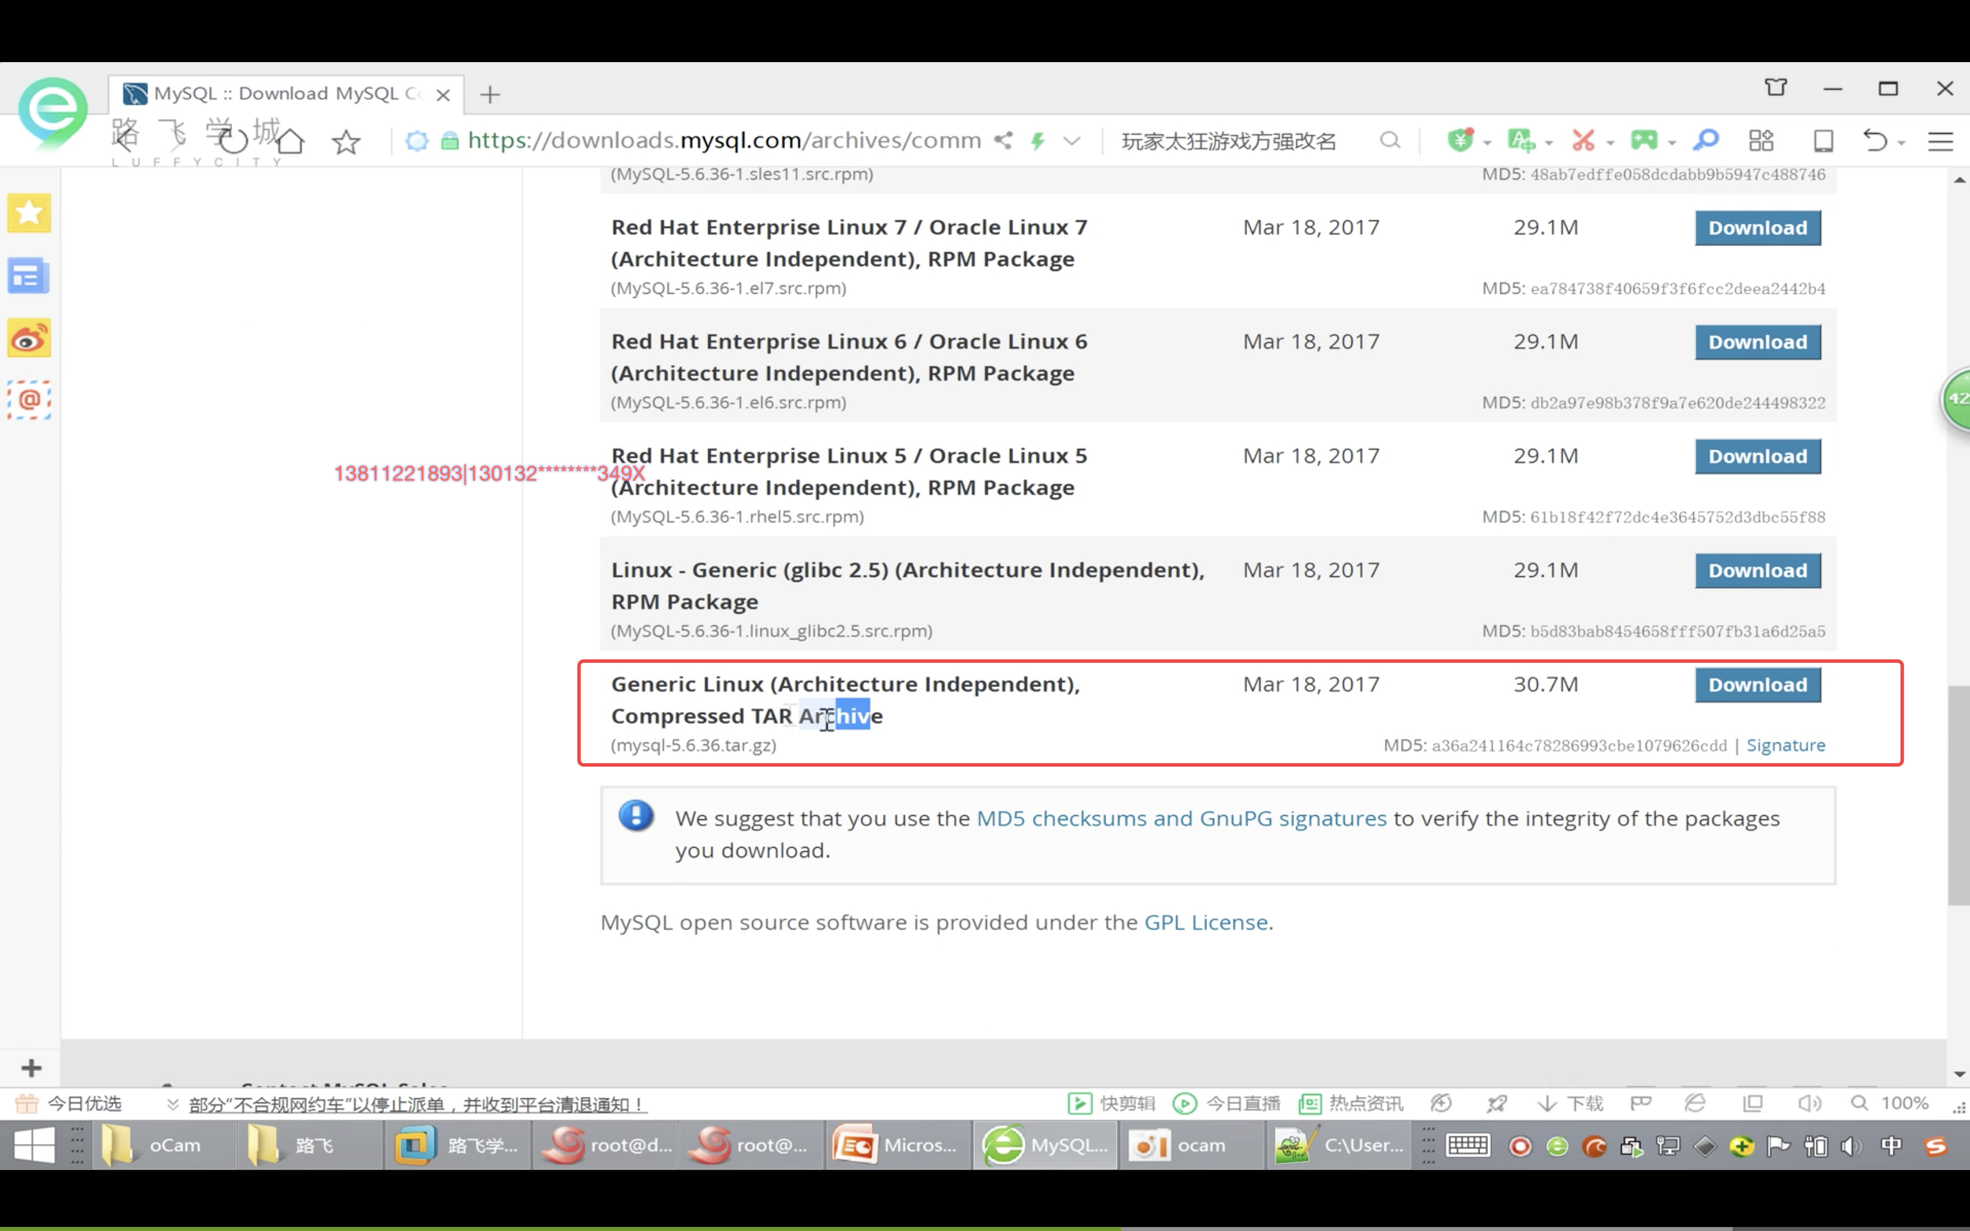This screenshot has width=1970, height=1231.
Task: Click the red scissors screenshot tool
Action: click(x=1583, y=141)
